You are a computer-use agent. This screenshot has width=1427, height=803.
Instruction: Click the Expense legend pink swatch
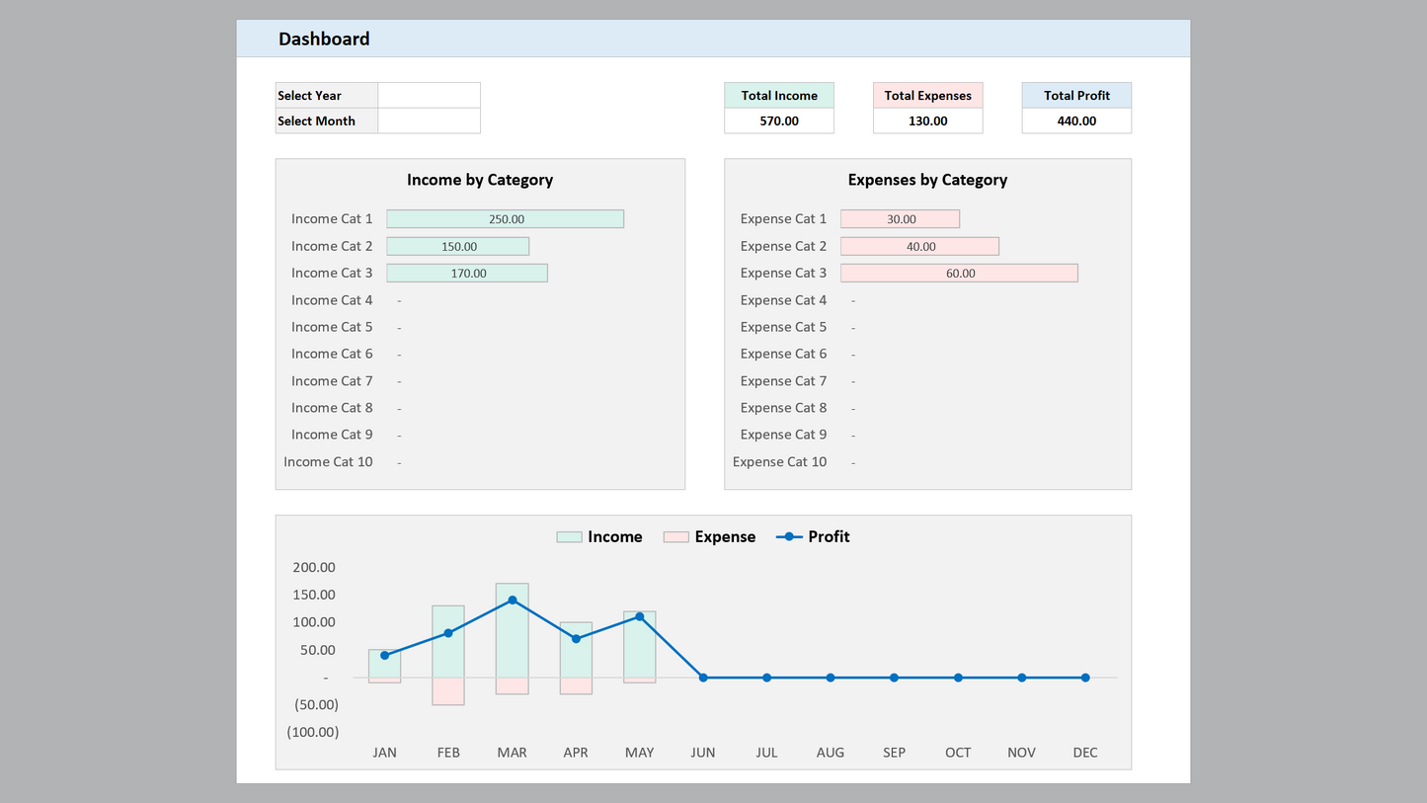pos(675,537)
